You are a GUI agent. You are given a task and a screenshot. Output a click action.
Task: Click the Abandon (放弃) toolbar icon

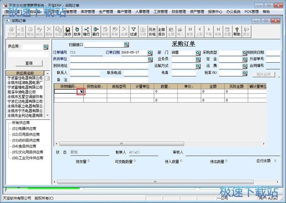(77, 31)
